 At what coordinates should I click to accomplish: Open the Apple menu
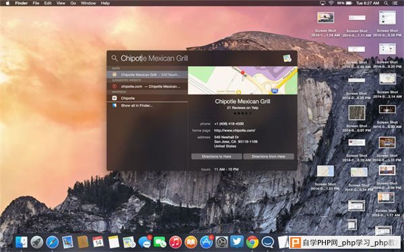[x=7, y=3]
